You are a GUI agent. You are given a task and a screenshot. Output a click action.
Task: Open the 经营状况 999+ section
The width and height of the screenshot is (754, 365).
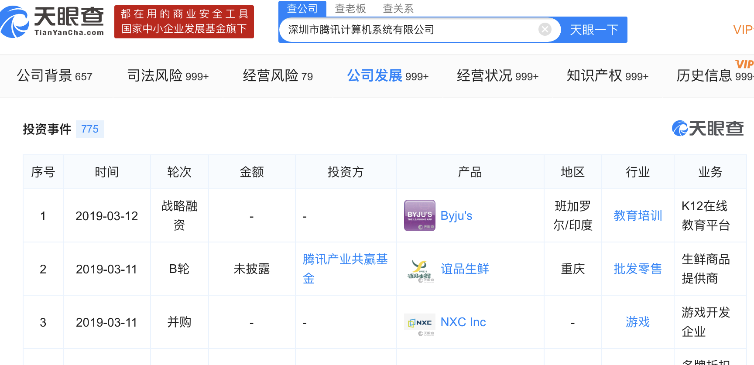(498, 76)
